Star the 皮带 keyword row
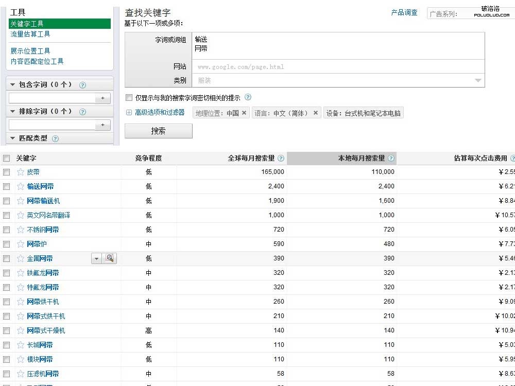Screen dimensions: 515x386 [x=21, y=172]
